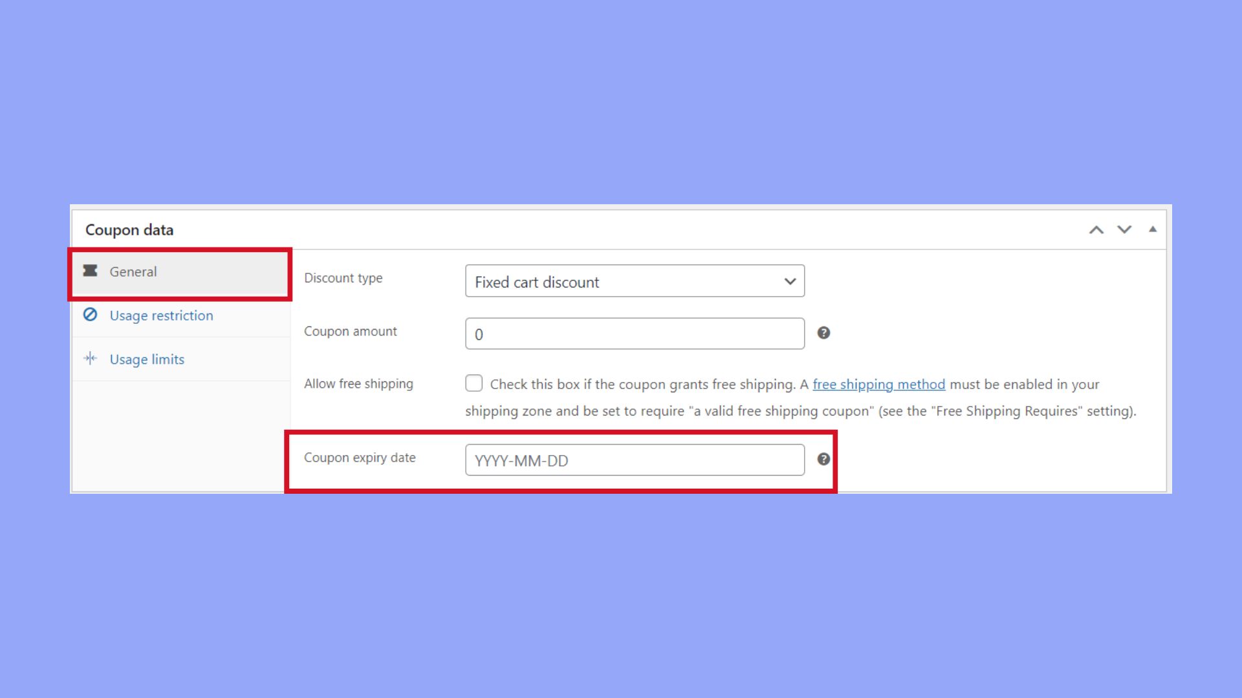Select the General section in Coupon data
Screen dimensions: 1242x698
point(133,271)
